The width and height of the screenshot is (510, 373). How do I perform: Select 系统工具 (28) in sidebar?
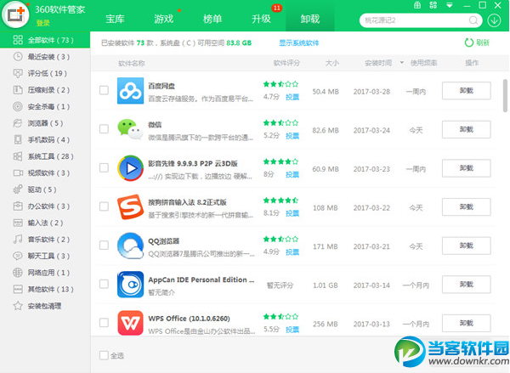(x=45, y=156)
